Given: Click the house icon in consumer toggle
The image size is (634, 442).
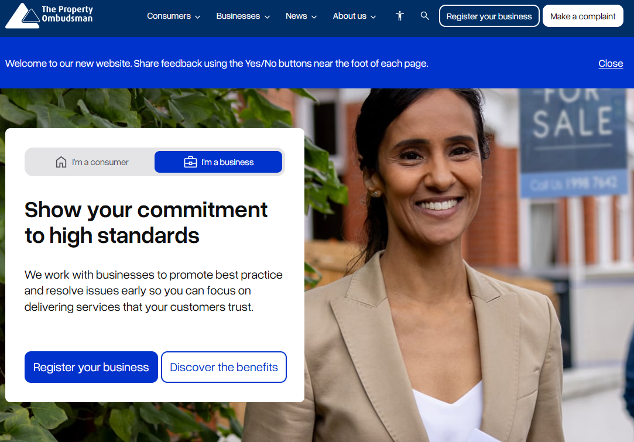Looking at the screenshot, I should [61, 162].
